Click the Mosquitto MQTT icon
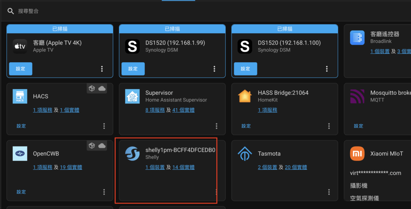This screenshot has width=411, height=209. coord(357,96)
